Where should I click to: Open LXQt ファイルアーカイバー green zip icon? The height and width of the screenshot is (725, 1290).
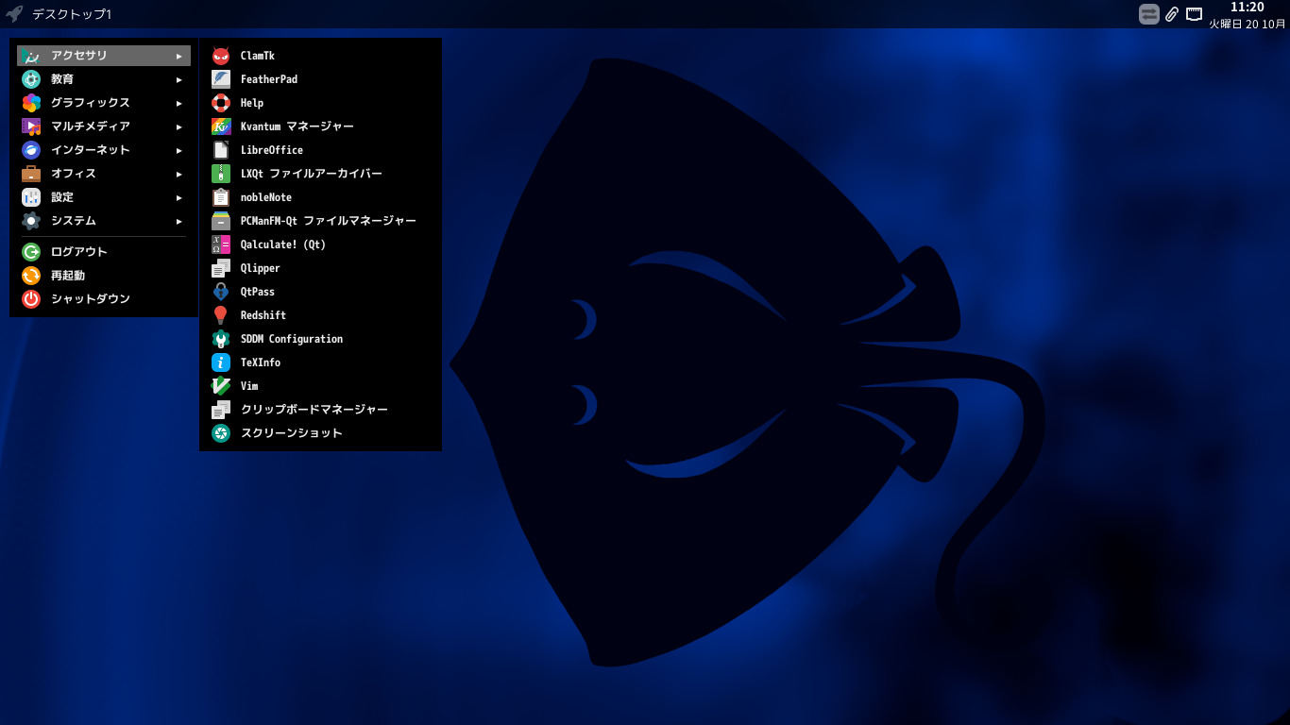(x=221, y=174)
